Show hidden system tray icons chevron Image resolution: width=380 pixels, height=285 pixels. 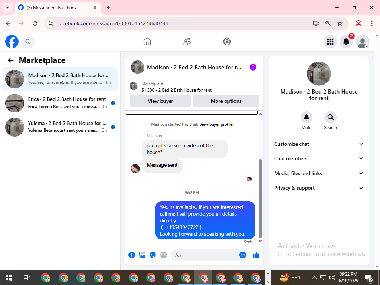tap(314, 278)
